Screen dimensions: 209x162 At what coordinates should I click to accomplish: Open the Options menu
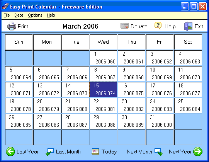35,15
